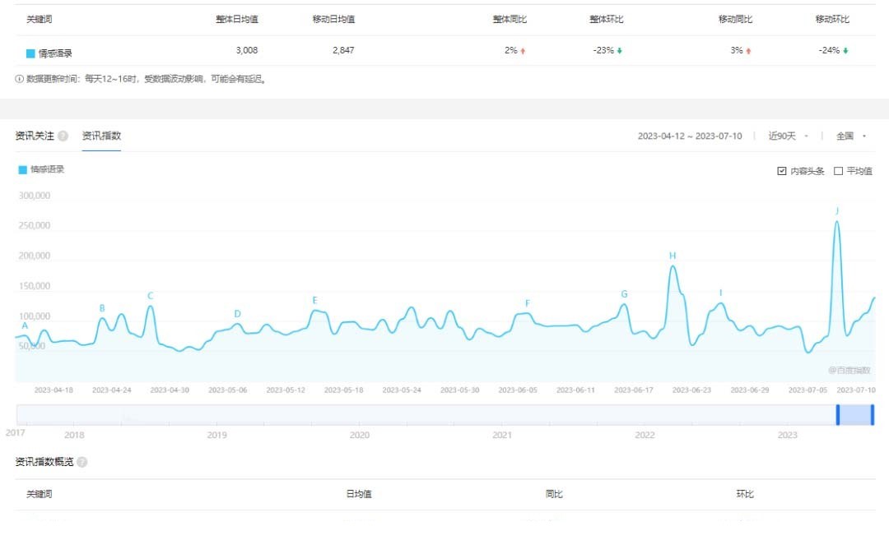Open the date range 2023-04-12 ~ 2023-07-10 picker

pyautogui.click(x=690, y=136)
